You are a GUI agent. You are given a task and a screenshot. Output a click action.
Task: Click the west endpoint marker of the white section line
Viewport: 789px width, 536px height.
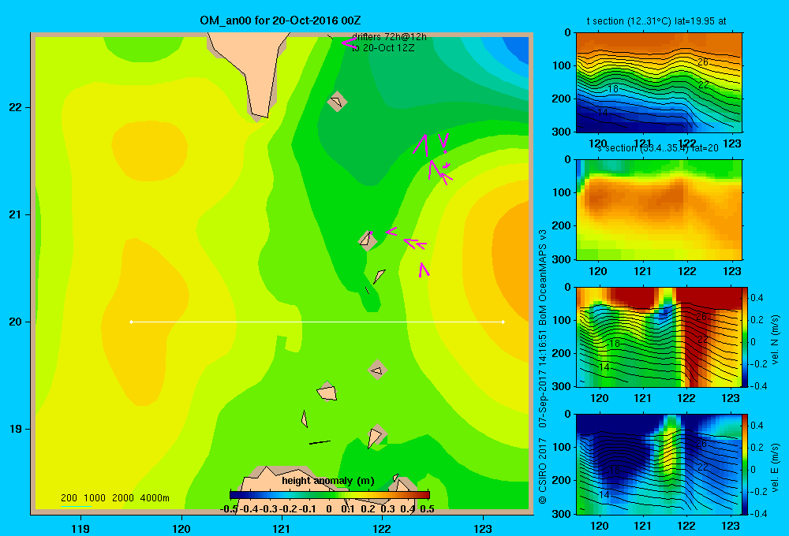click(x=131, y=322)
